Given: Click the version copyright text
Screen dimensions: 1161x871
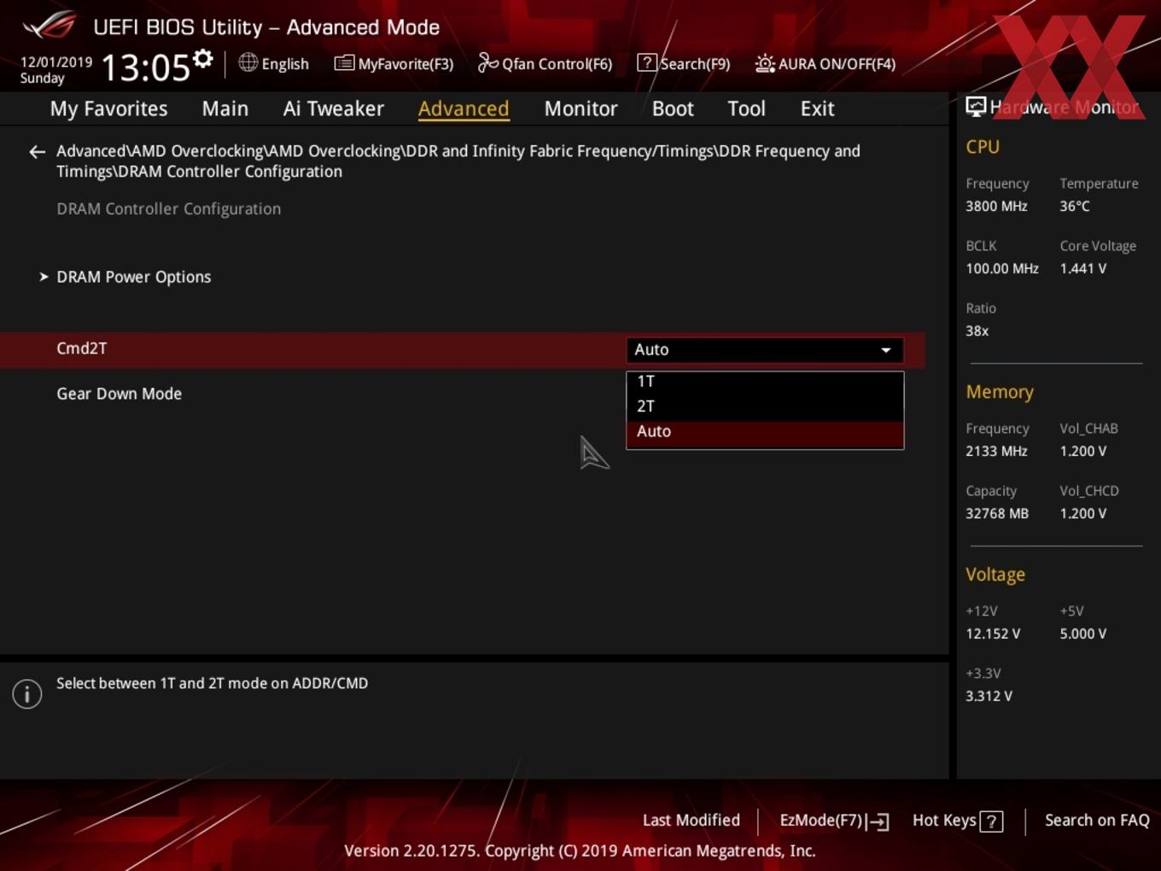Looking at the screenshot, I should click(x=580, y=851).
